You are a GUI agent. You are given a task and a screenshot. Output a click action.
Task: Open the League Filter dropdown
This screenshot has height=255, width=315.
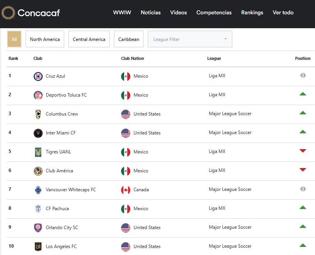click(x=190, y=39)
